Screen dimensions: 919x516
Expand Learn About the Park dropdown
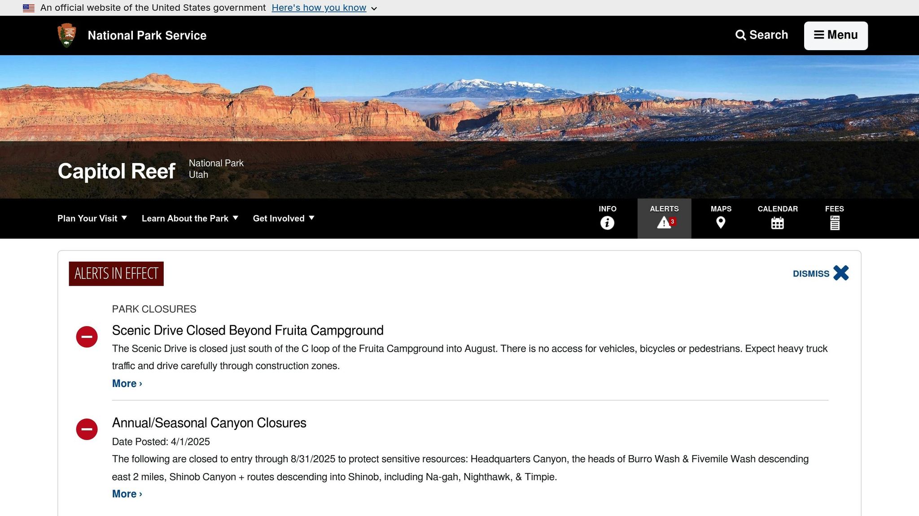coord(190,218)
